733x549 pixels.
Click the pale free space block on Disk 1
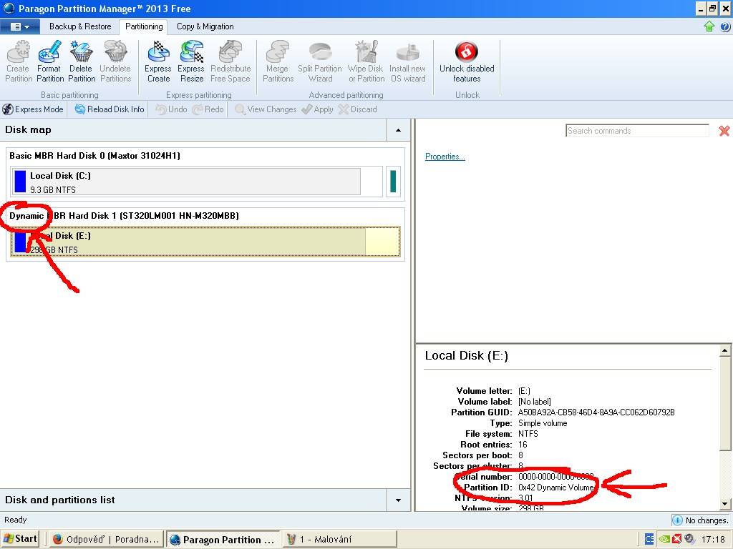point(382,242)
